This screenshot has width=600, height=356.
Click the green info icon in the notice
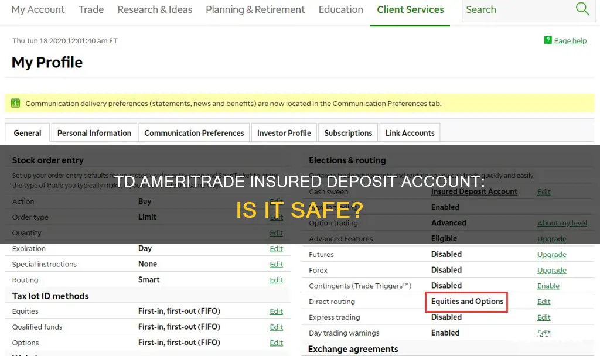[15, 103]
